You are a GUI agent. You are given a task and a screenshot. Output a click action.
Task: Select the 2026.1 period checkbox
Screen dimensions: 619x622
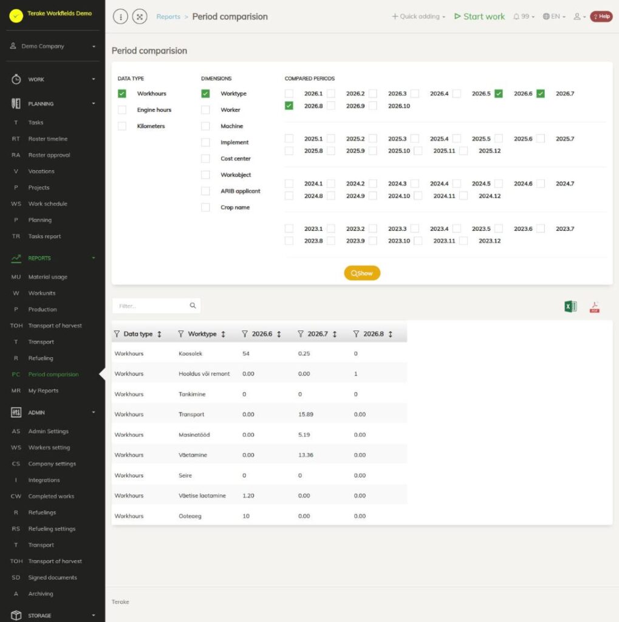coord(289,94)
